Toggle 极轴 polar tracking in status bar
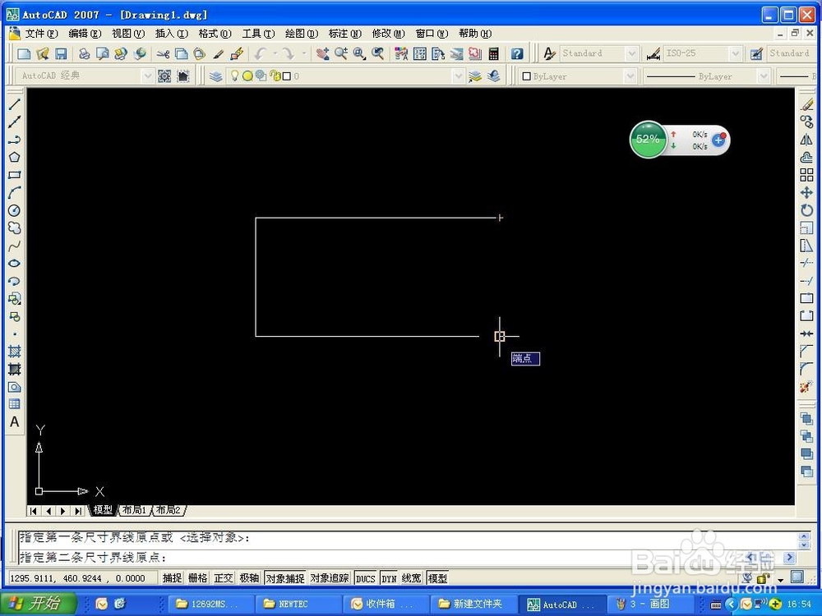Image resolution: width=822 pixels, height=616 pixels. coord(249,577)
